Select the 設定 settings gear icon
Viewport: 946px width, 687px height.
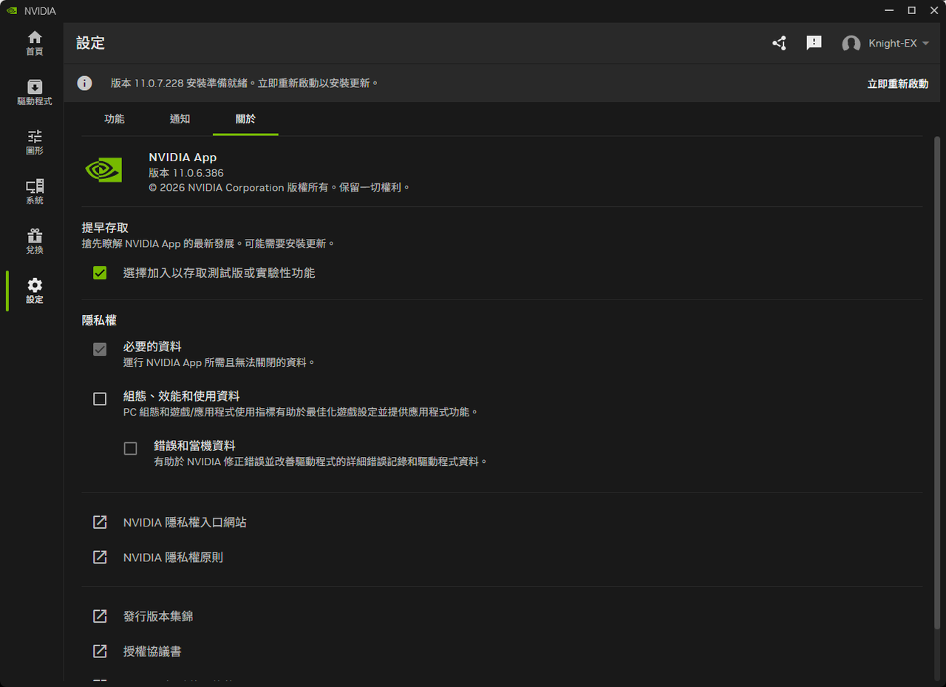click(x=34, y=289)
